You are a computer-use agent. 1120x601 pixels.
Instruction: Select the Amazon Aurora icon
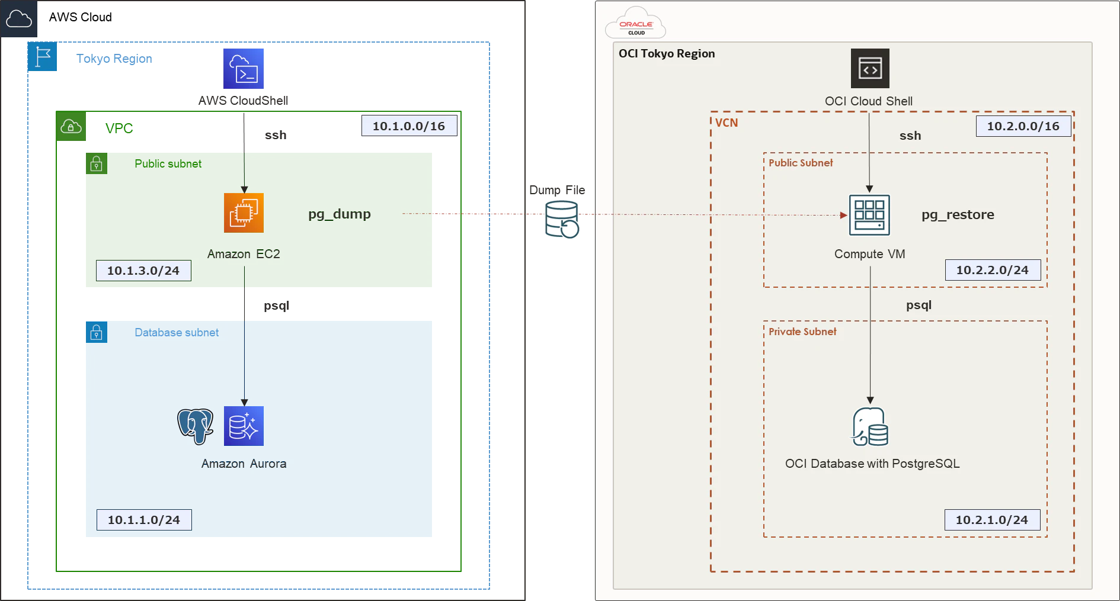coord(244,426)
